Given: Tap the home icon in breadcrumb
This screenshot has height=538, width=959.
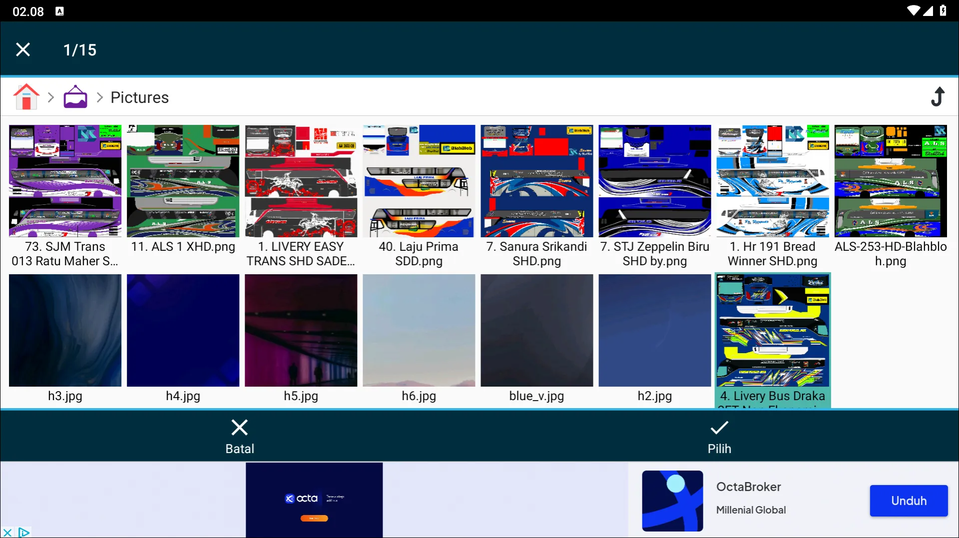Looking at the screenshot, I should pyautogui.click(x=26, y=97).
